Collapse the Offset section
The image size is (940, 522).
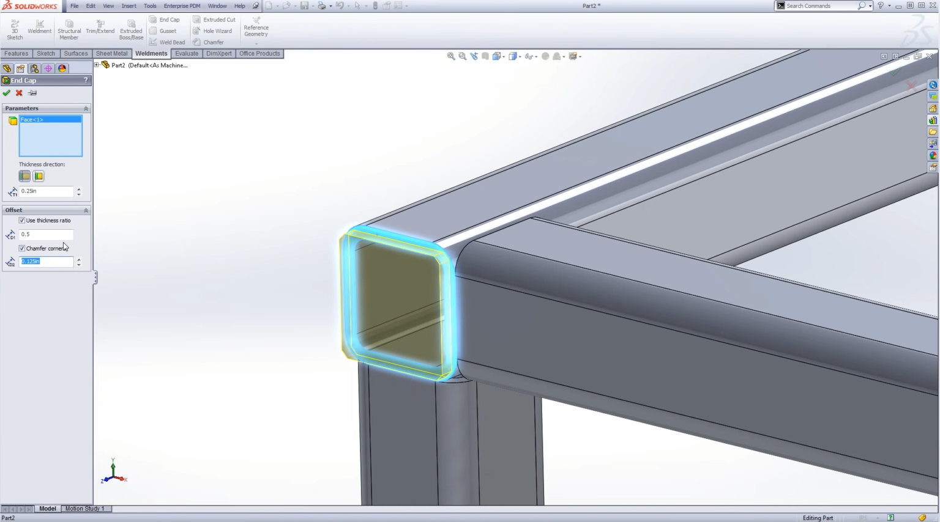pyautogui.click(x=86, y=210)
